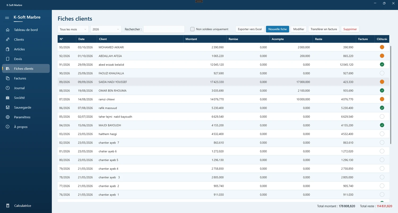Viewport: 398px width, 213px height.
Task: Click the Articles bag icon
Action: pyautogui.click(x=8, y=49)
